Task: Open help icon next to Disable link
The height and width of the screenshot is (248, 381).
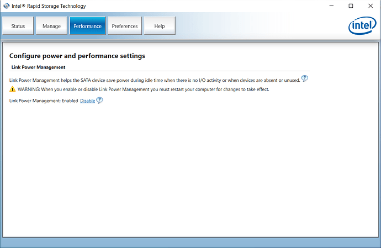Action: pos(99,100)
